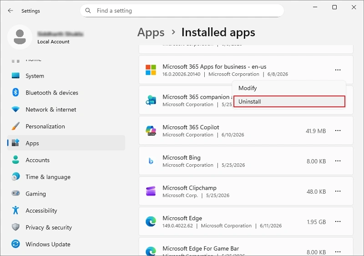Close the Settings window

354,7
